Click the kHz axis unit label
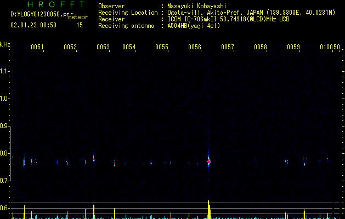 [x=5, y=44]
